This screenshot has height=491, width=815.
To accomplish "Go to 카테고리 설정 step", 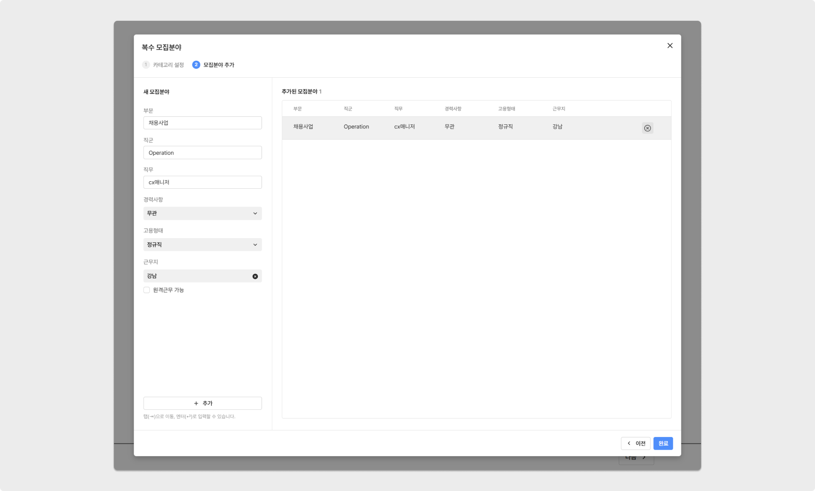I will click(x=168, y=65).
